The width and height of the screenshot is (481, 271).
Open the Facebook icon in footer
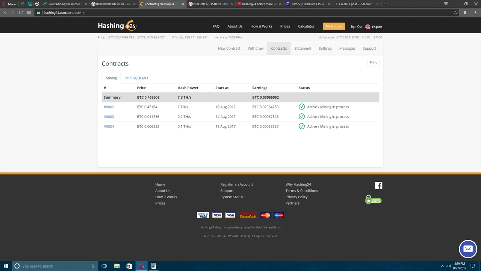378,186
